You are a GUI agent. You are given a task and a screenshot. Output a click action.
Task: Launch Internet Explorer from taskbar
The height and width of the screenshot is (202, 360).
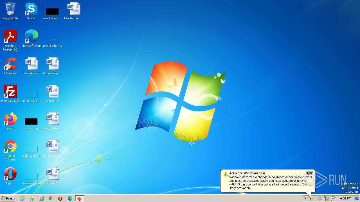22,198
